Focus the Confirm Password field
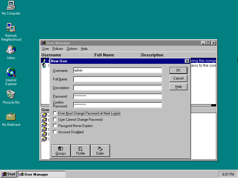 (x=118, y=105)
